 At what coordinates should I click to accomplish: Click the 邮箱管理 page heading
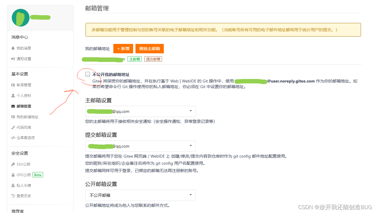[x=97, y=9]
